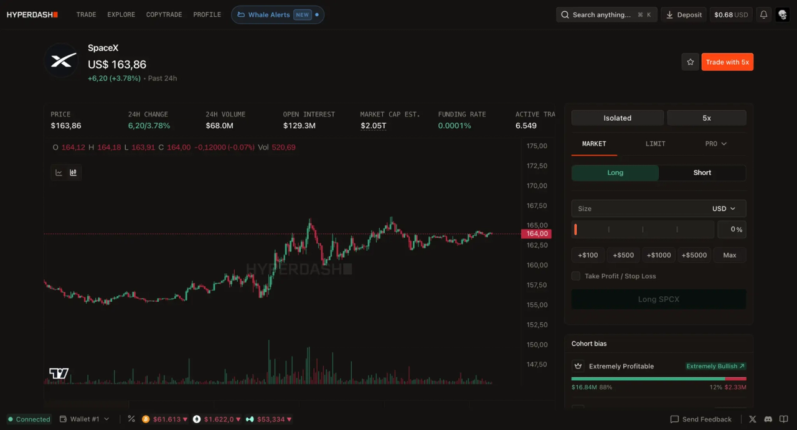Click the cohort bias long/short bar
Image resolution: width=797 pixels, height=430 pixels.
(659, 378)
